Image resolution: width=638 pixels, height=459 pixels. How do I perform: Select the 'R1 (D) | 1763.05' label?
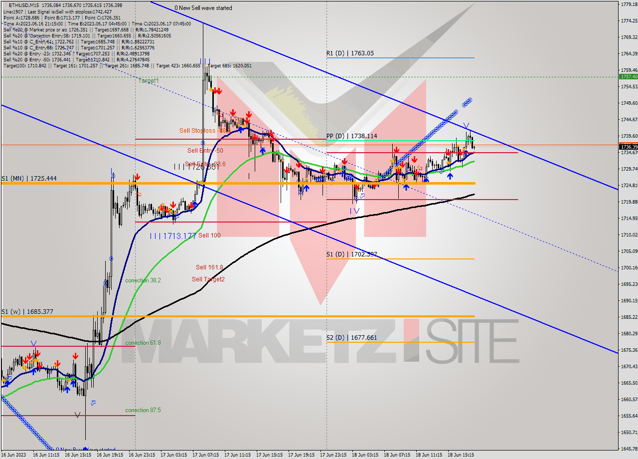pyautogui.click(x=350, y=53)
